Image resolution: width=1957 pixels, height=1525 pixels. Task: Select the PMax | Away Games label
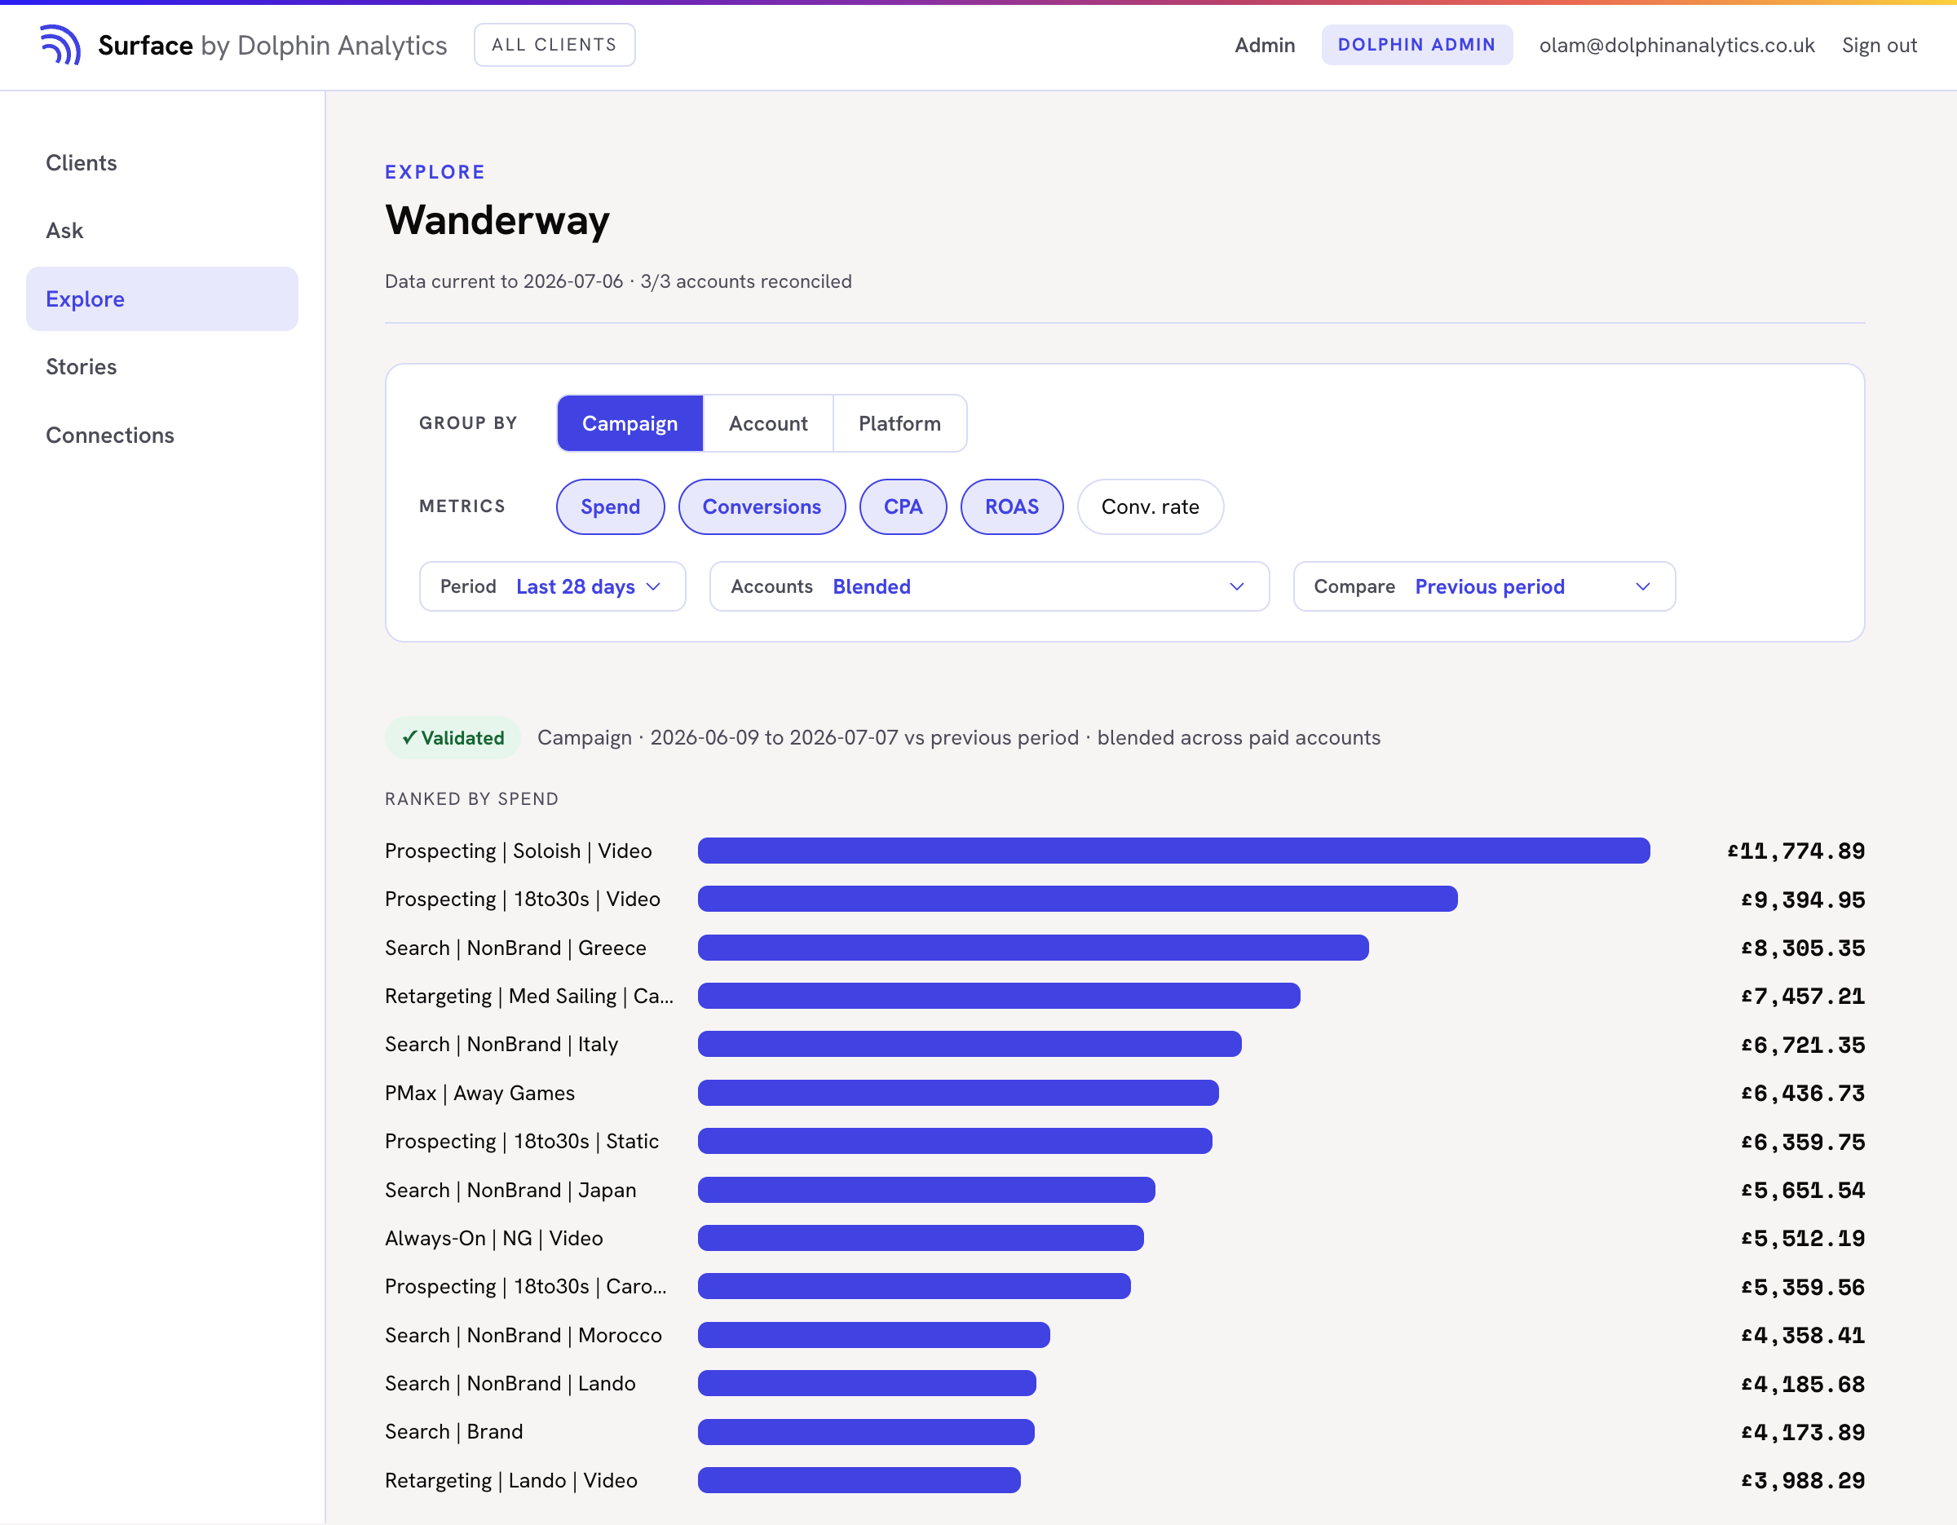(x=479, y=1092)
